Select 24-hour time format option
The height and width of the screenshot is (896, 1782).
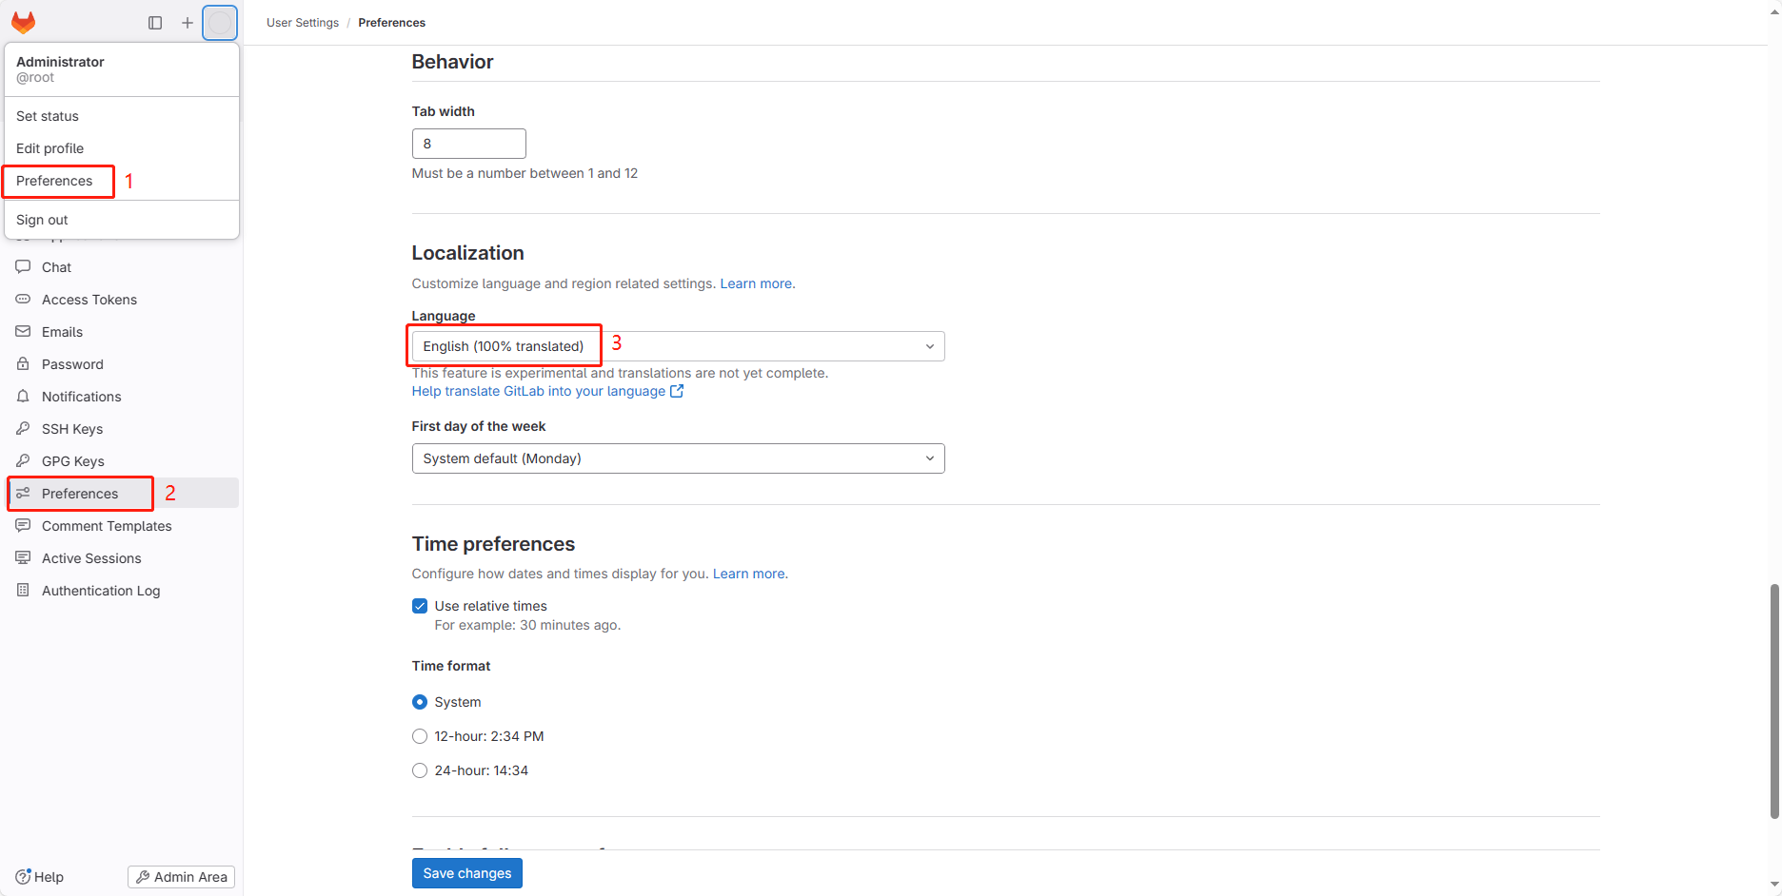tap(420, 770)
